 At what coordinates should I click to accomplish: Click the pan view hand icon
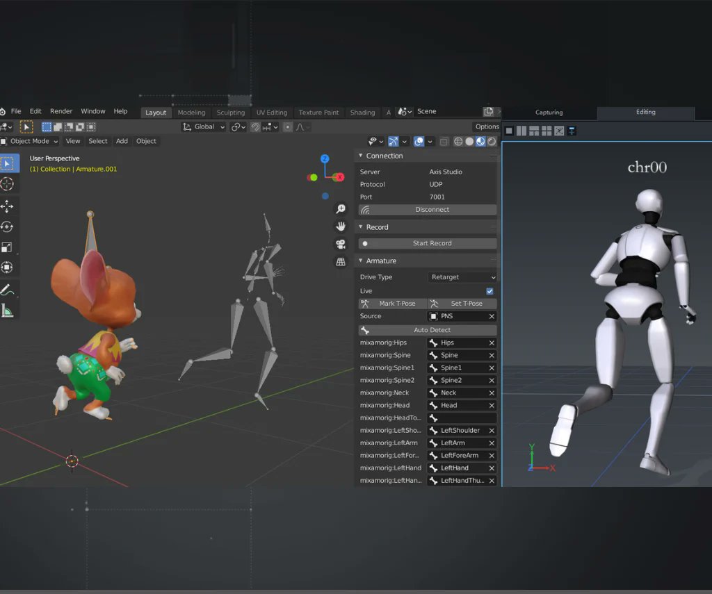pyautogui.click(x=341, y=226)
